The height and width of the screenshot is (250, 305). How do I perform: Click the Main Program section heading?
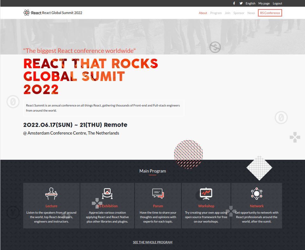point(152,171)
